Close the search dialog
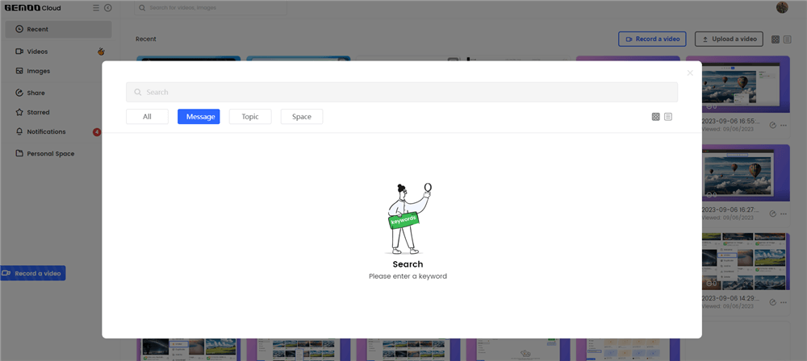Image resolution: width=807 pixels, height=361 pixels. 690,73
